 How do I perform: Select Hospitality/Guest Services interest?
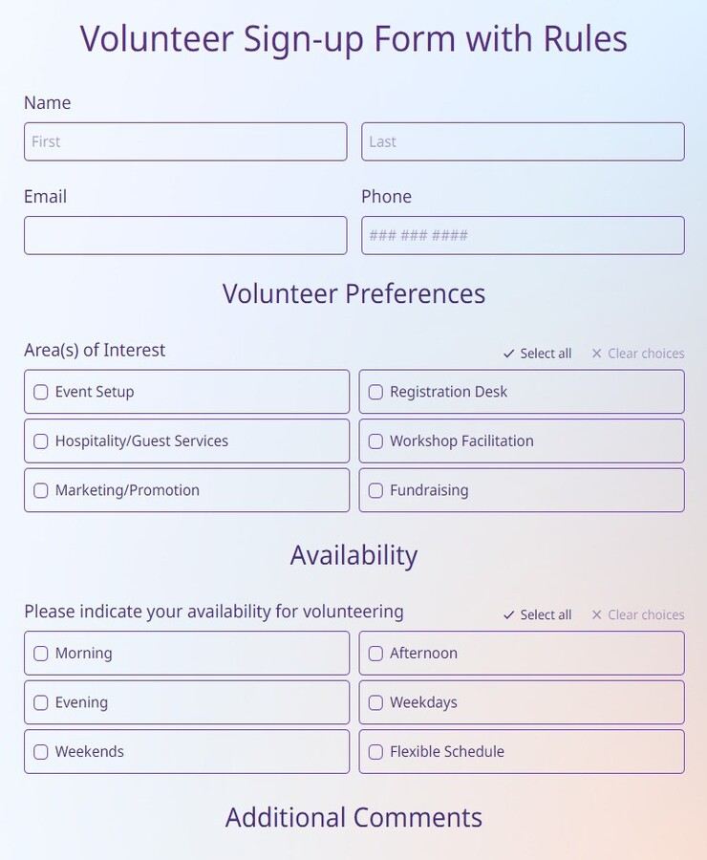point(40,441)
